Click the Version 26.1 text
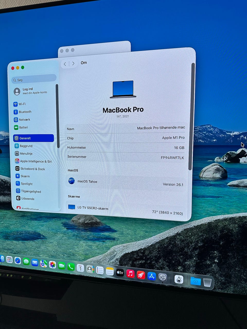The height and width of the screenshot is (329, 247). (x=173, y=184)
